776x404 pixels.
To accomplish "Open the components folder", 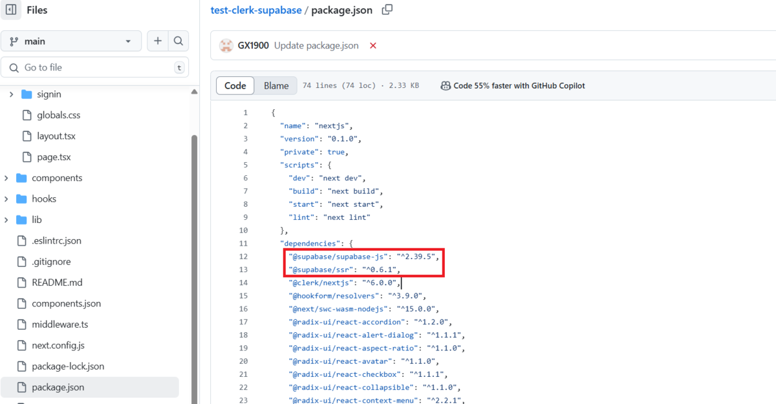I will click(x=57, y=178).
